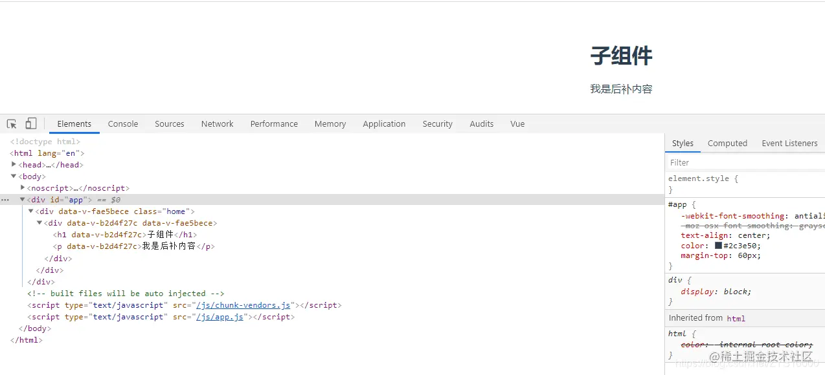The height and width of the screenshot is (375, 825).
Task: Click the 子组件 heading on the page
Action: pyautogui.click(x=621, y=56)
